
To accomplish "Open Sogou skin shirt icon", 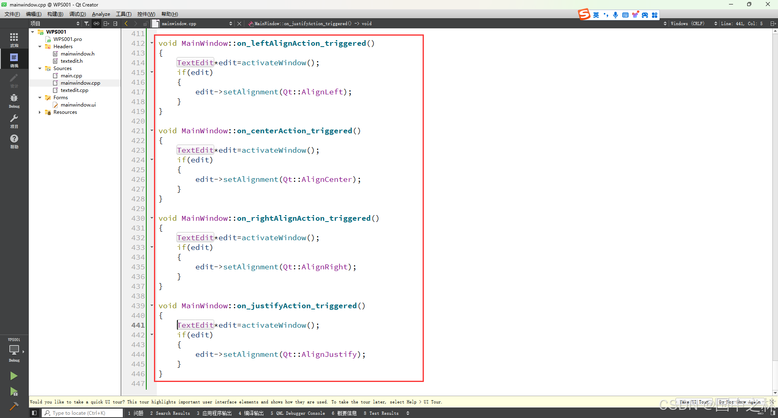I will (x=635, y=15).
